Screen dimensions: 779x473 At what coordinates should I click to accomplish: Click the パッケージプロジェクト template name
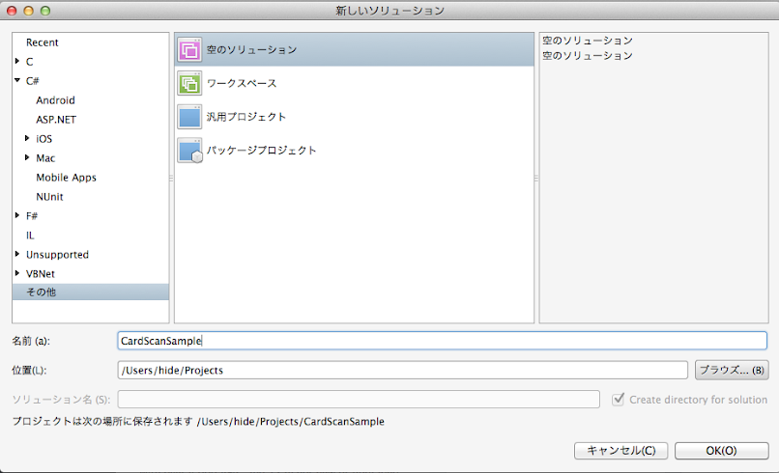(261, 150)
